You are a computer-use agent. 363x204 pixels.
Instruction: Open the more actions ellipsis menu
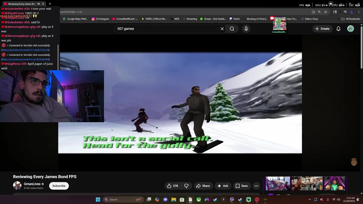[256, 186]
